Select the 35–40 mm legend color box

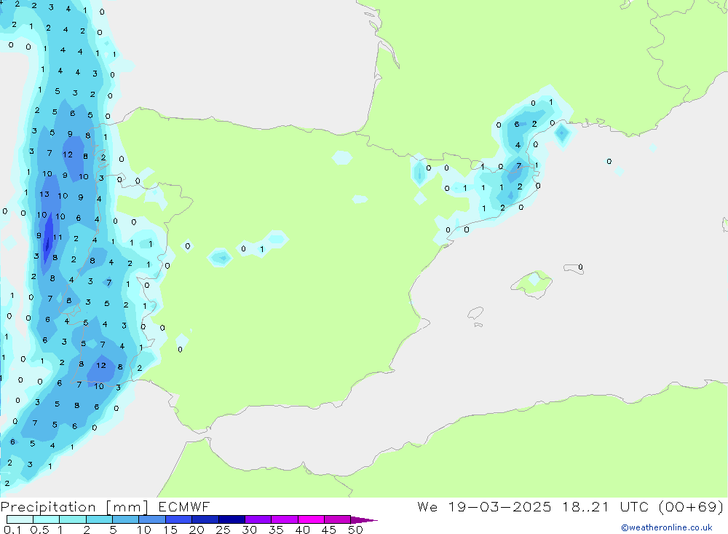(x=285, y=519)
